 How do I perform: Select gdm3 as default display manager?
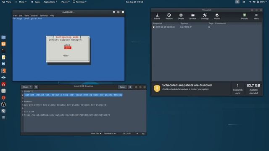point(67,45)
